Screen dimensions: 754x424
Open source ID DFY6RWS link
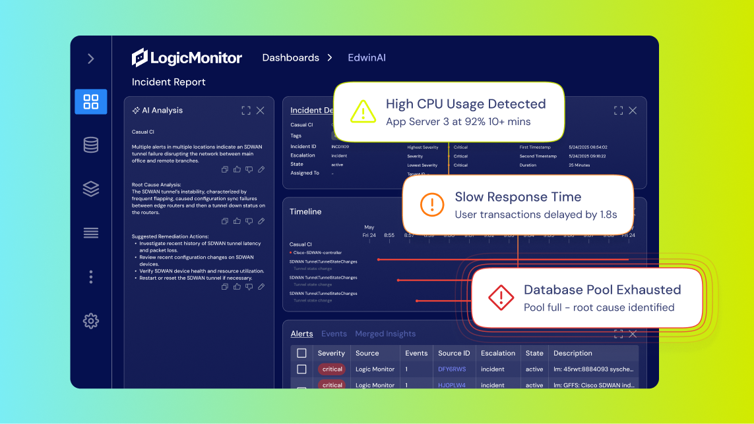[452, 369]
